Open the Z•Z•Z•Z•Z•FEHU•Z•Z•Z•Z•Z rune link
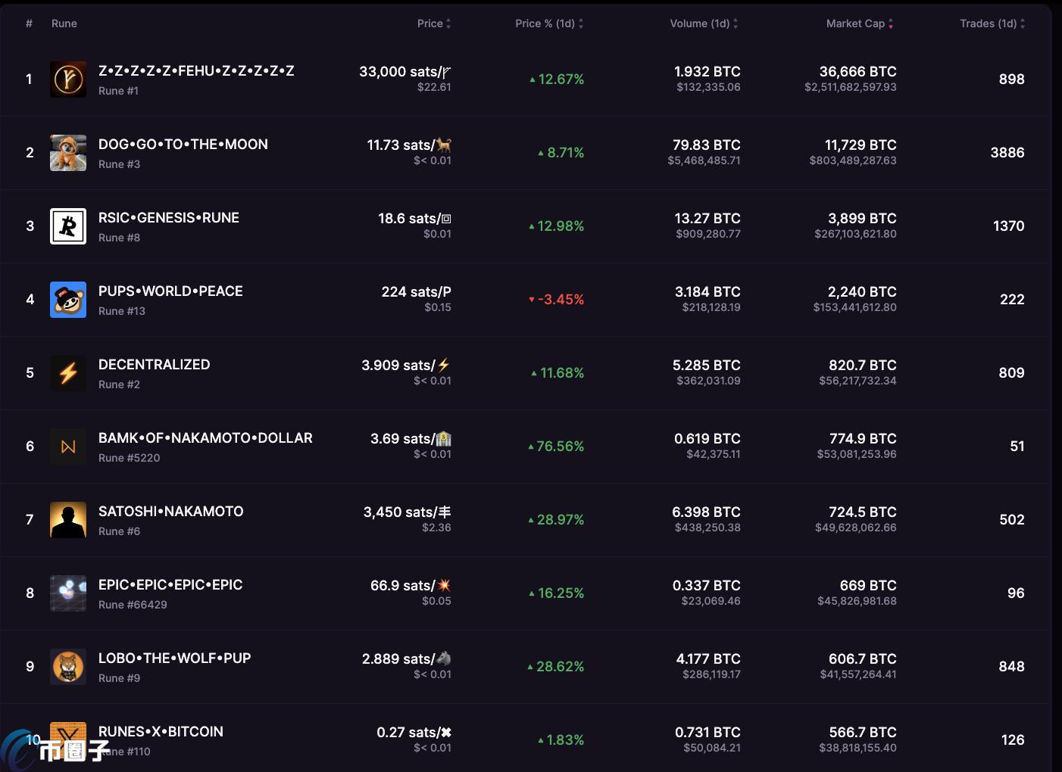This screenshot has width=1062, height=772. 196,71
